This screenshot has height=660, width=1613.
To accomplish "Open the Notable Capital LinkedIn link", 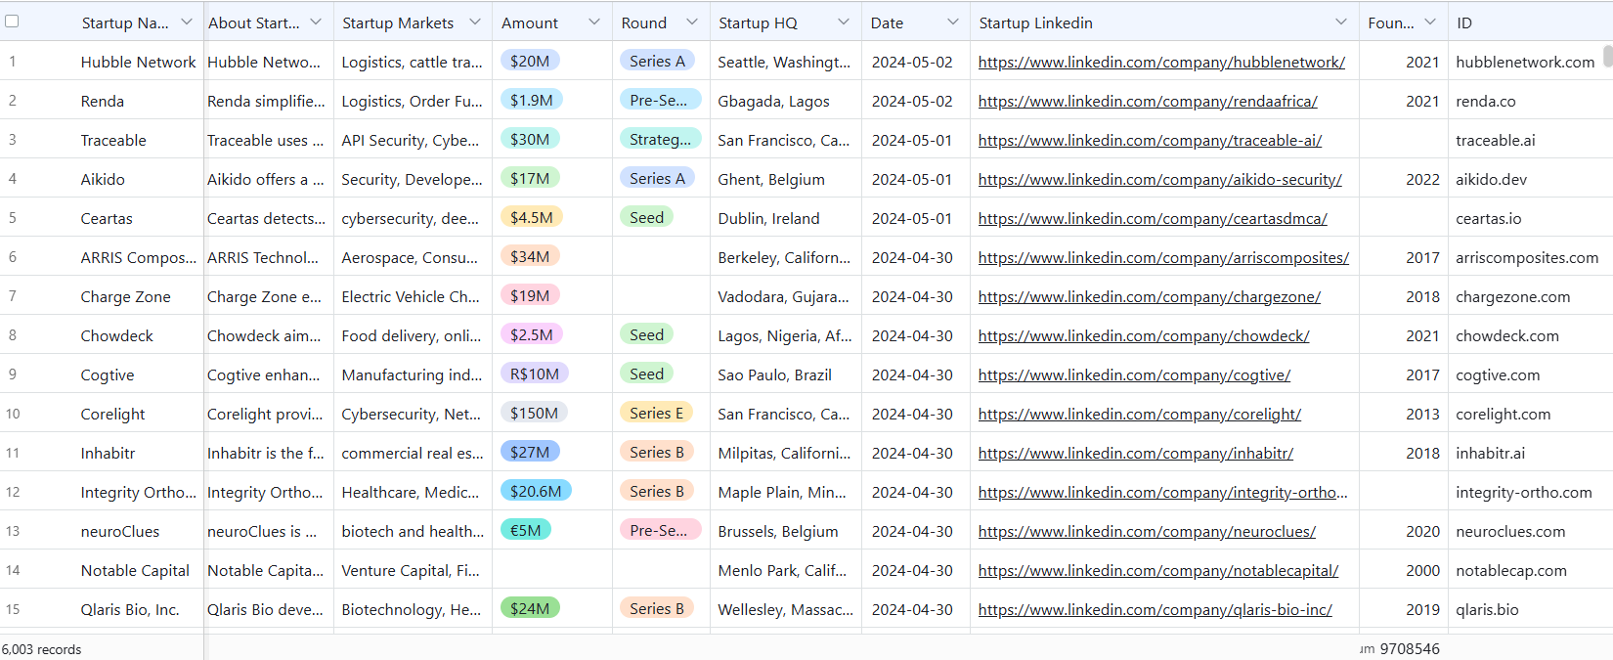I will [1158, 570].
